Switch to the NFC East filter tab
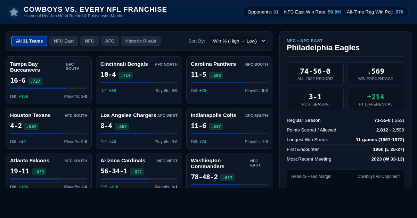Image resolution: width=417 pixels, height=218 pixels. pyautogui.click(x=64, y=41)
